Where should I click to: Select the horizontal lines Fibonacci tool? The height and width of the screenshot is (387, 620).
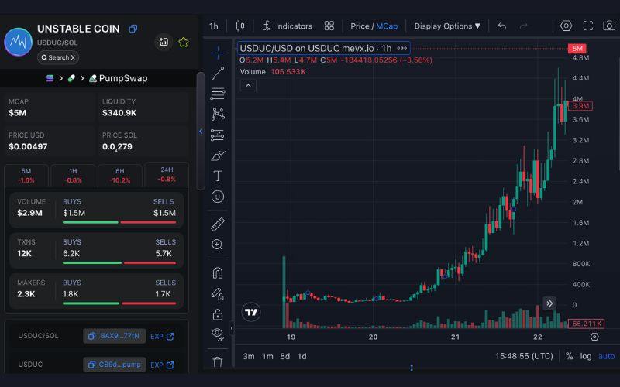[x=218, y=94]
